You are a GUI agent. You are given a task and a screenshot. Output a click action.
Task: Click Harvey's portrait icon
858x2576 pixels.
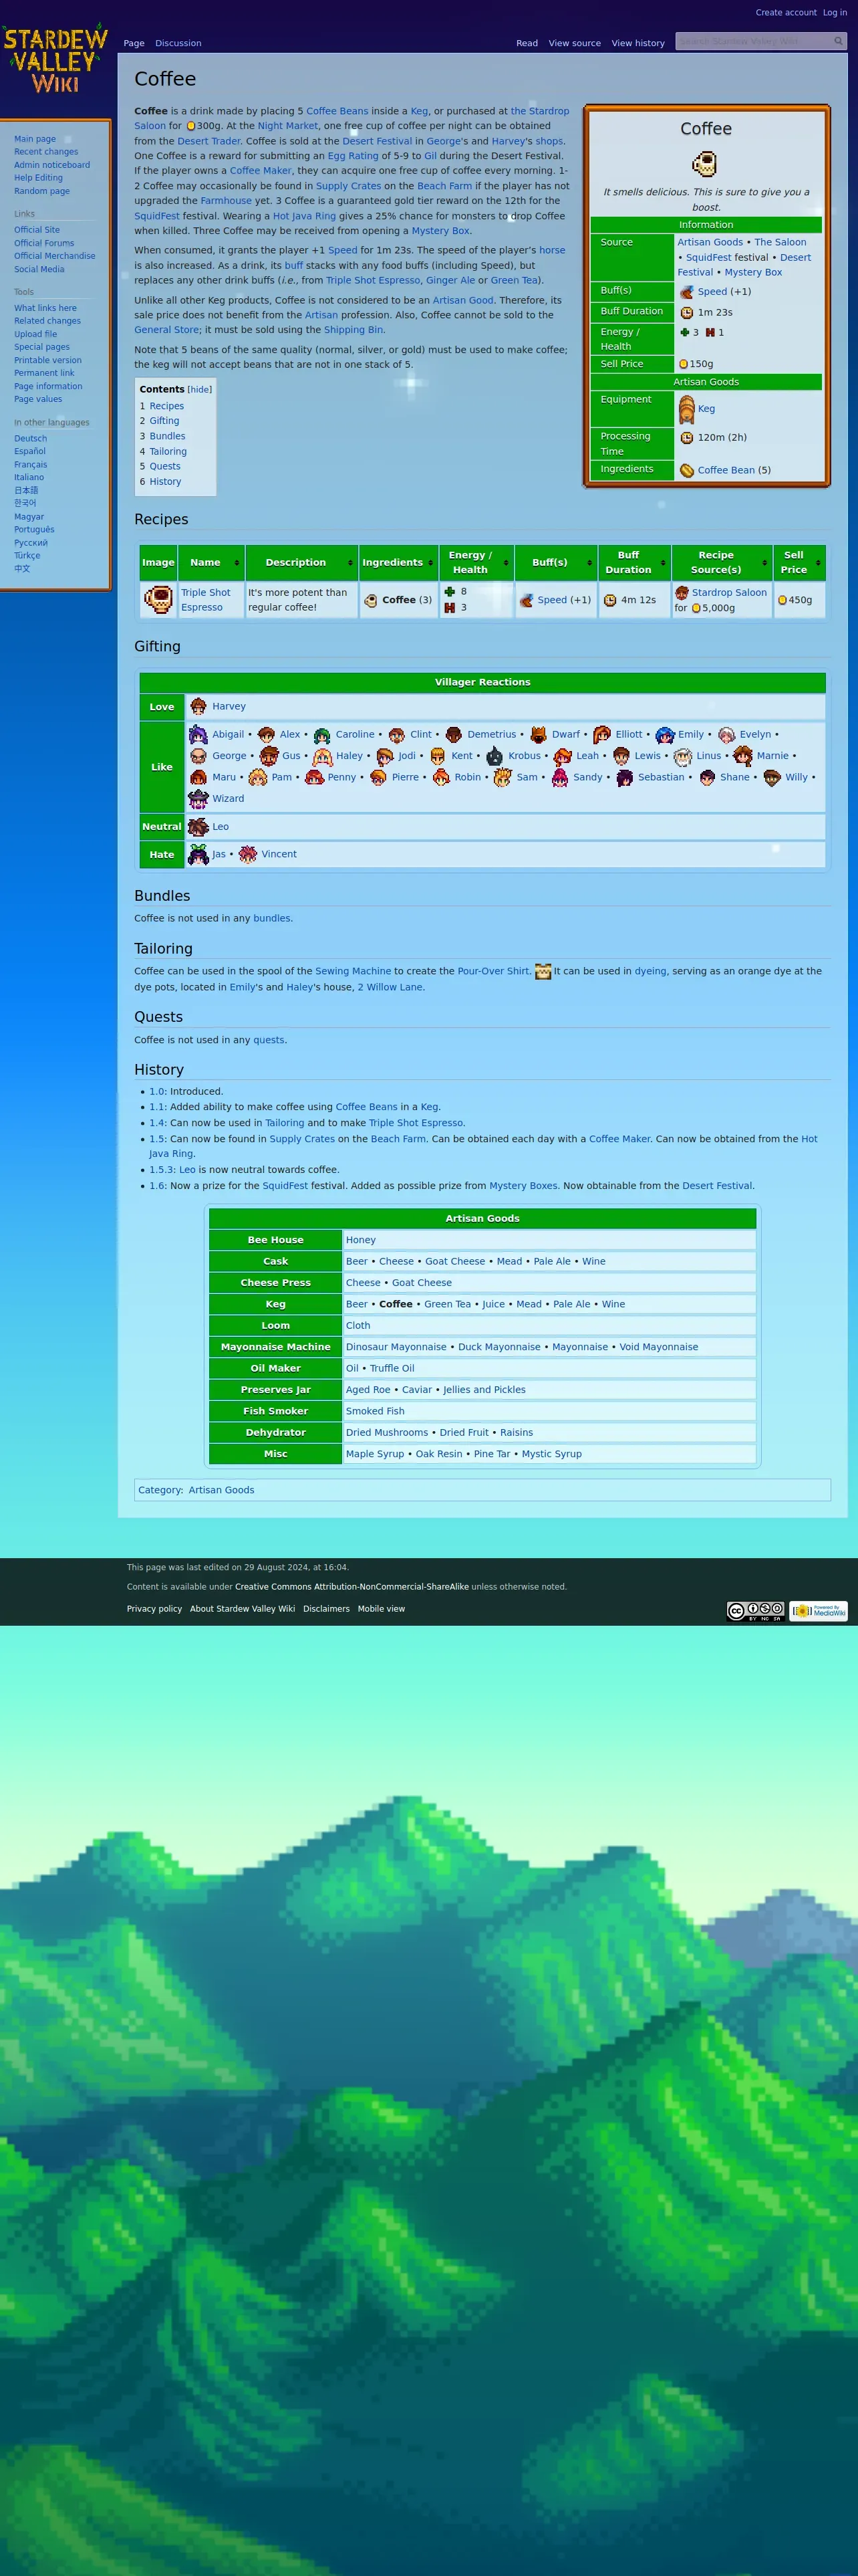pos(198,706)
